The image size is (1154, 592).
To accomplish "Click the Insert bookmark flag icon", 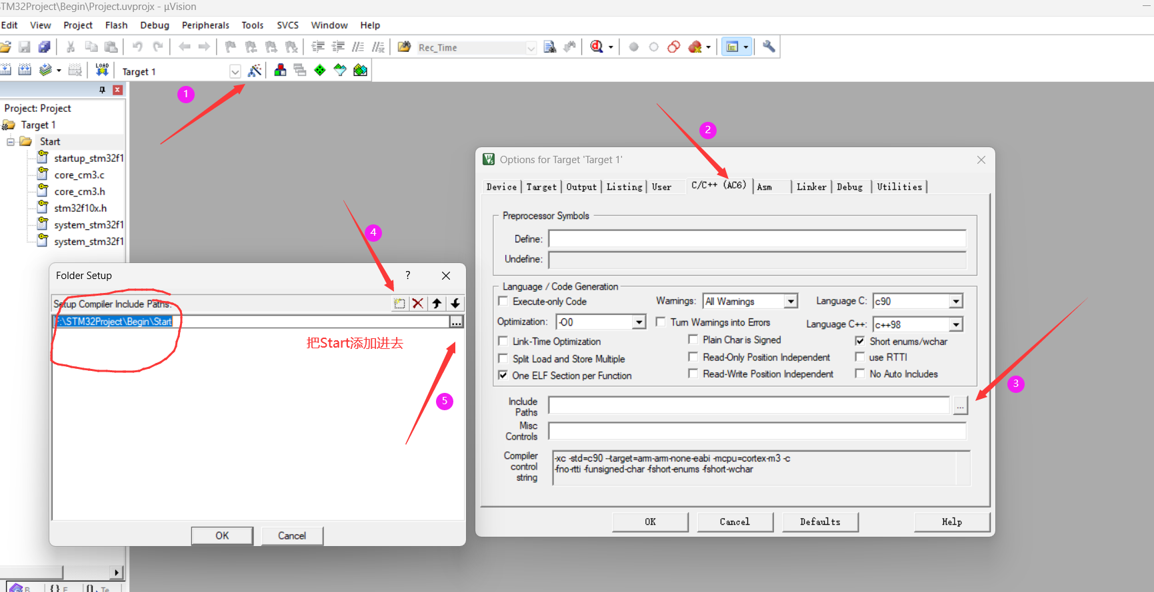I will 231,47.
